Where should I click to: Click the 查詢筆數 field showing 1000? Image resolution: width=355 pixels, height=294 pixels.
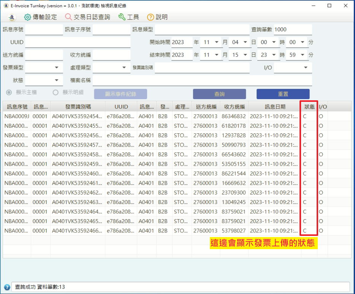tap(293, 30)
